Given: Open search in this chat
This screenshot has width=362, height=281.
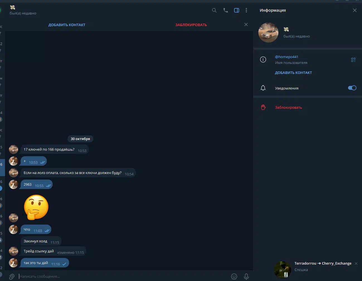Looking at the screenshot, I should (214, 10).
